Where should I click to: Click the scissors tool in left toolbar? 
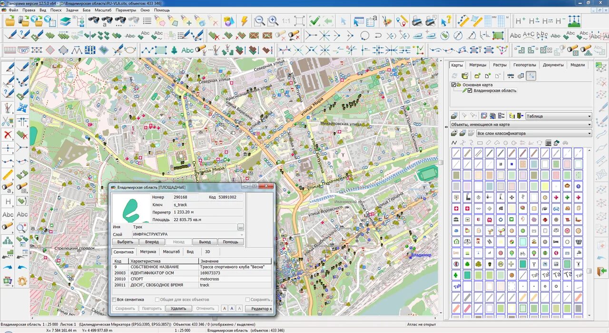[x=9, y=121]
